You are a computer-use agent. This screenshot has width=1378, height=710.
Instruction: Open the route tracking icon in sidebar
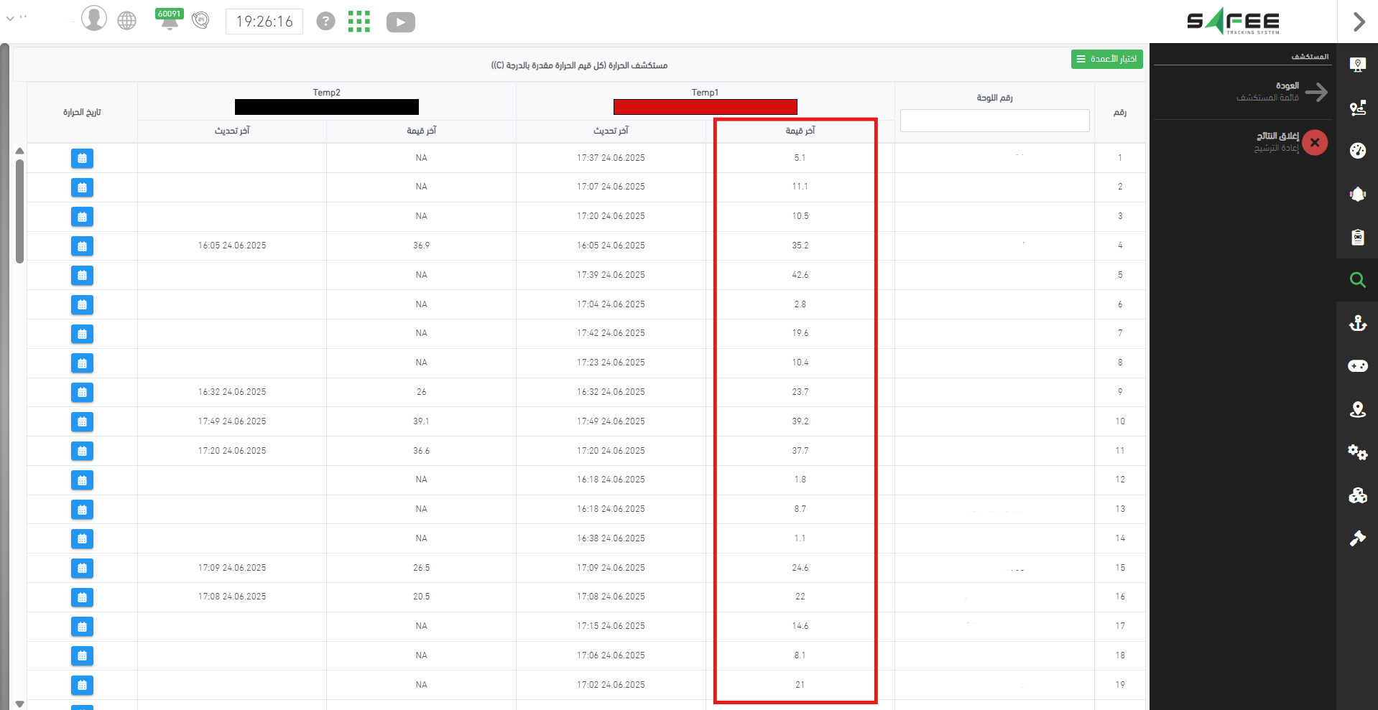[x=1357, y=108]
